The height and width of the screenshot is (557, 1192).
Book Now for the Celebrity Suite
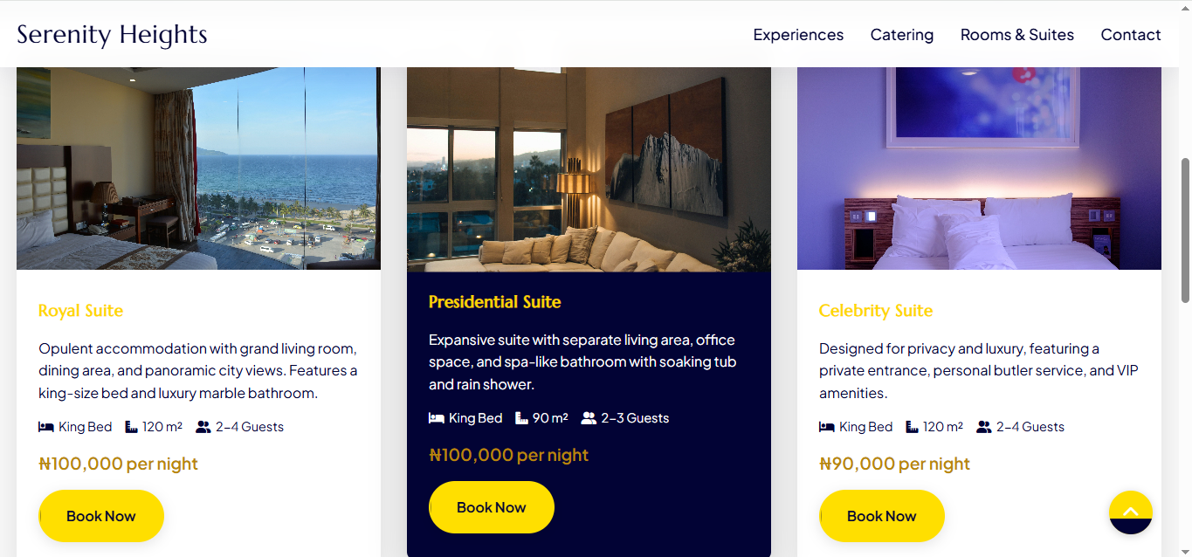pos(881,515)
